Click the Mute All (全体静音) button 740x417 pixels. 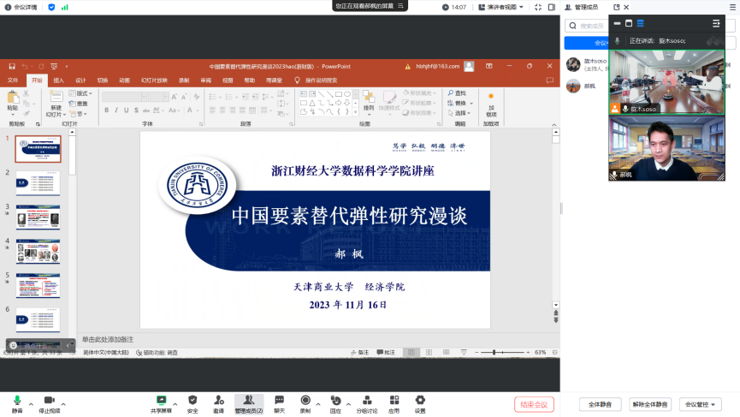click(600, 404)
